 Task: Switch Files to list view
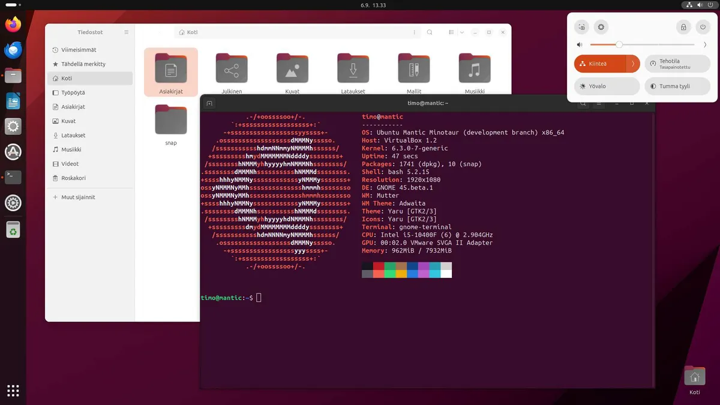pos(451,32)
